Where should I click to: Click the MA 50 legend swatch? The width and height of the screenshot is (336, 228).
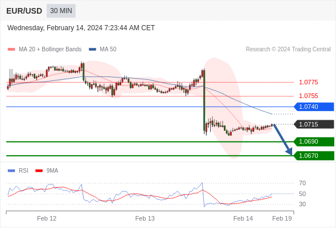click(92, 50)
